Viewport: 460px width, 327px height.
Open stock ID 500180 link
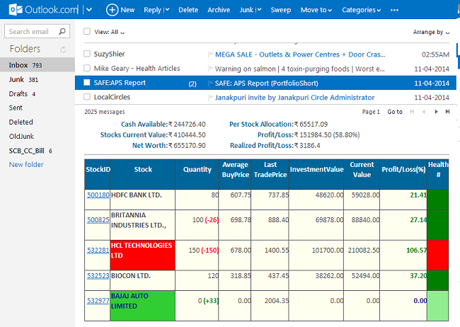point(98,195)
